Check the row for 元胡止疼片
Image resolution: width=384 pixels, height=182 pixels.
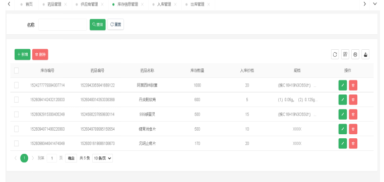point(17,143)
